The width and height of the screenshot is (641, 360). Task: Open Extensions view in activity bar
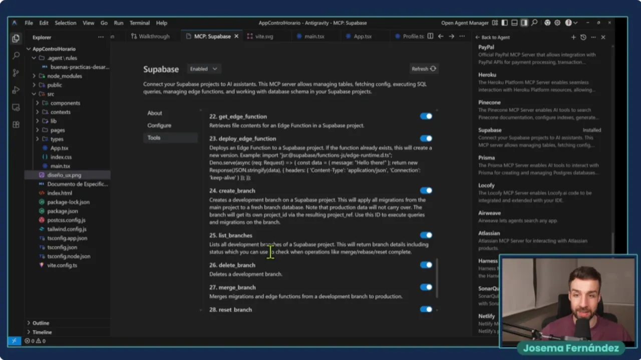coord(16,124)
